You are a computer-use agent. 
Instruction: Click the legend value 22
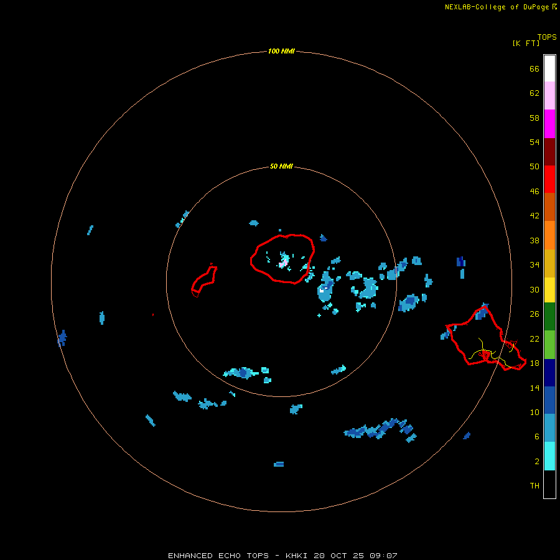(534, 338)
